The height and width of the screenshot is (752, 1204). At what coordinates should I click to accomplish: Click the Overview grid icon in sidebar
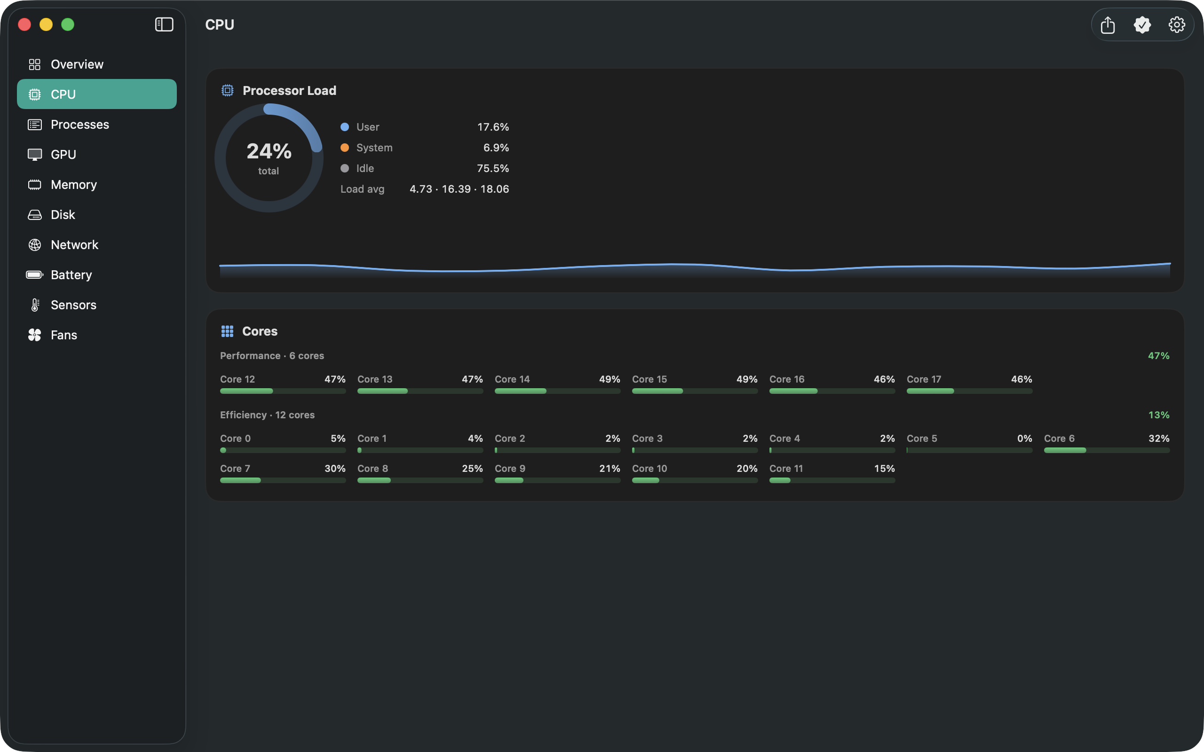pyautogui.click(x=34, y=64)
